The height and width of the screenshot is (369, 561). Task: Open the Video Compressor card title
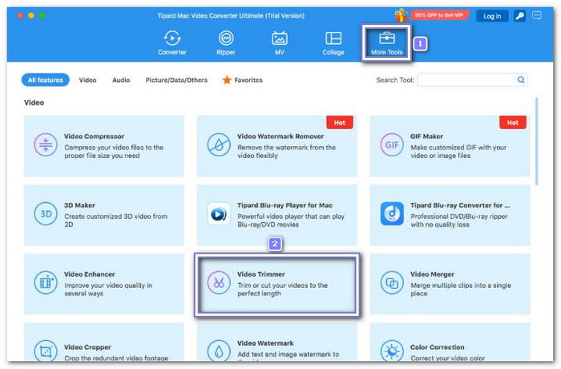tap(94, 136)
